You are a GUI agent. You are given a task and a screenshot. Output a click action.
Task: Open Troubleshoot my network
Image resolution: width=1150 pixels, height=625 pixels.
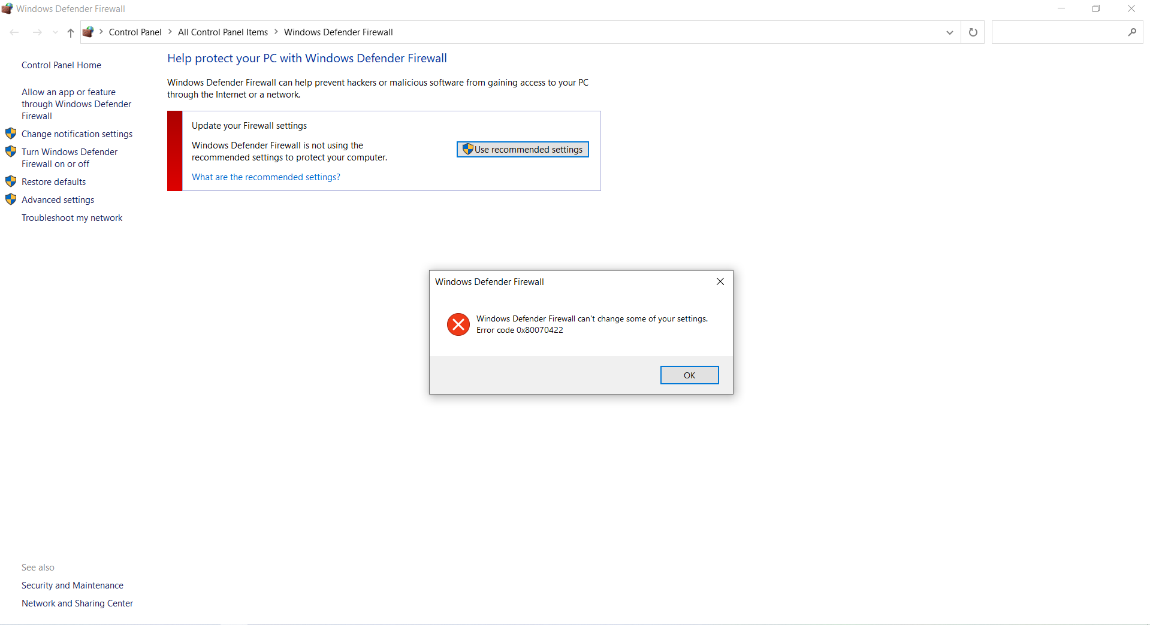pos(72,218)
